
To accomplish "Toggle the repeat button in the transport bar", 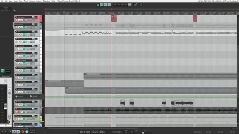I will [x=27, y=132].
